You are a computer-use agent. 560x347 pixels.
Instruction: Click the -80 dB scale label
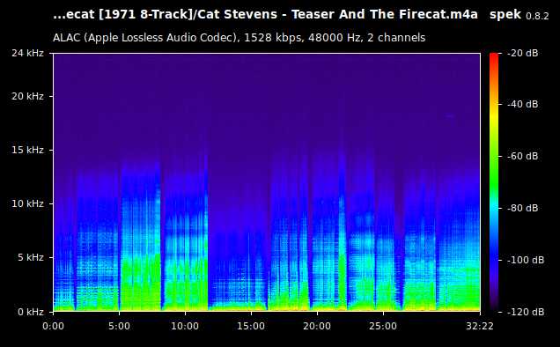click(x=522, y=208)
